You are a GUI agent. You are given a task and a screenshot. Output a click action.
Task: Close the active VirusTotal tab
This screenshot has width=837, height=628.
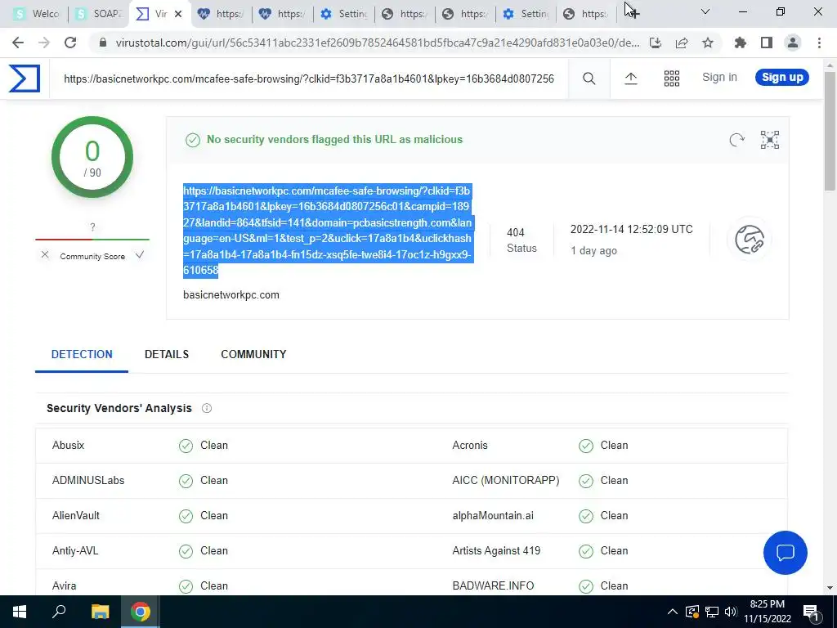[178, 14]
